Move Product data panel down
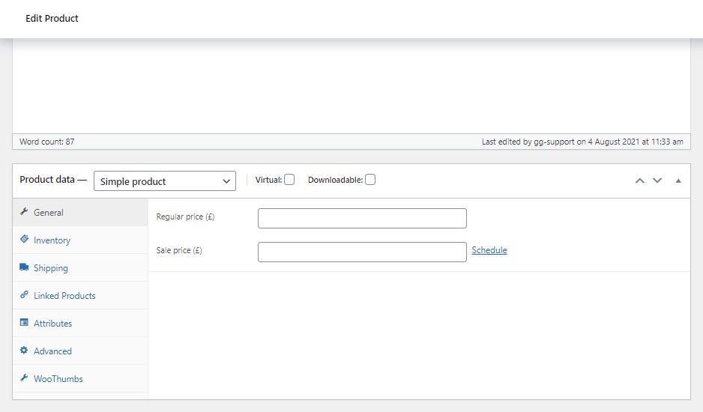The image size is (703, 412). (x=657, y=181)
